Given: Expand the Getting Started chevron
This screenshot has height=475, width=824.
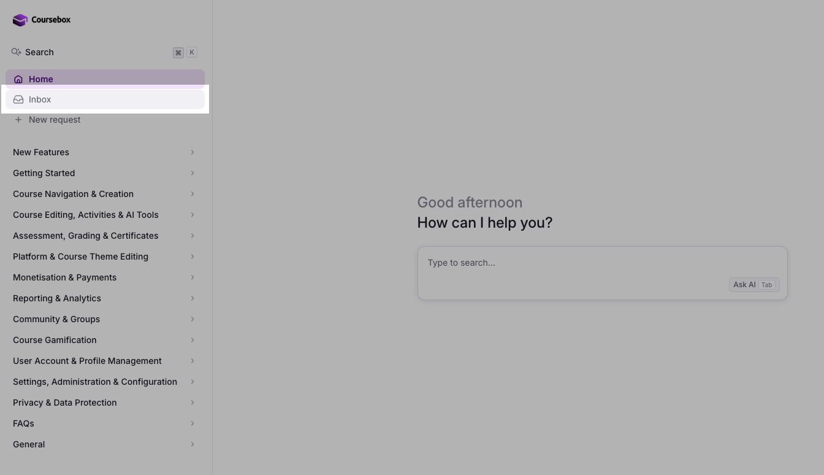Looking at the screenshot, I should [x=193, y=173].
